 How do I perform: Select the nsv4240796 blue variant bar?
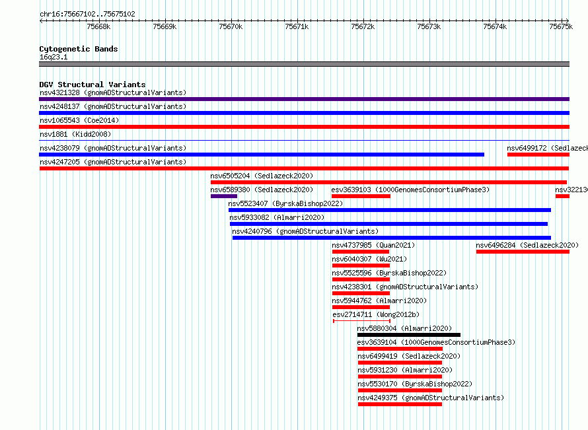[x=392, y=238]
